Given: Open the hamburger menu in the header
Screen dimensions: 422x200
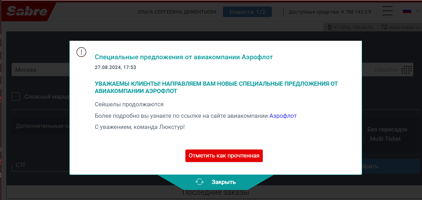Looking at the screenshot, I should [x=388, y=11].
